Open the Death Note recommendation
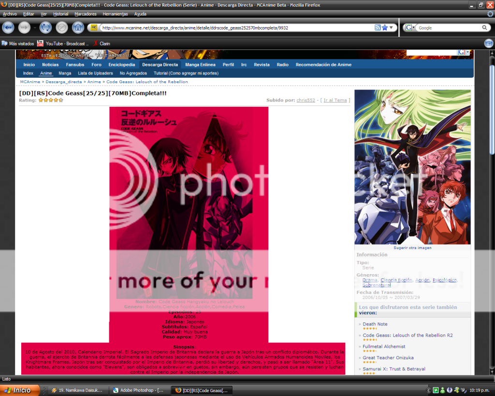The height and width of the screenshot is (396, 495). pos(375,324)
